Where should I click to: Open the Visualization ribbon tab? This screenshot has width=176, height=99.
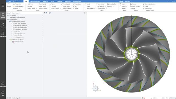(77, 1)
